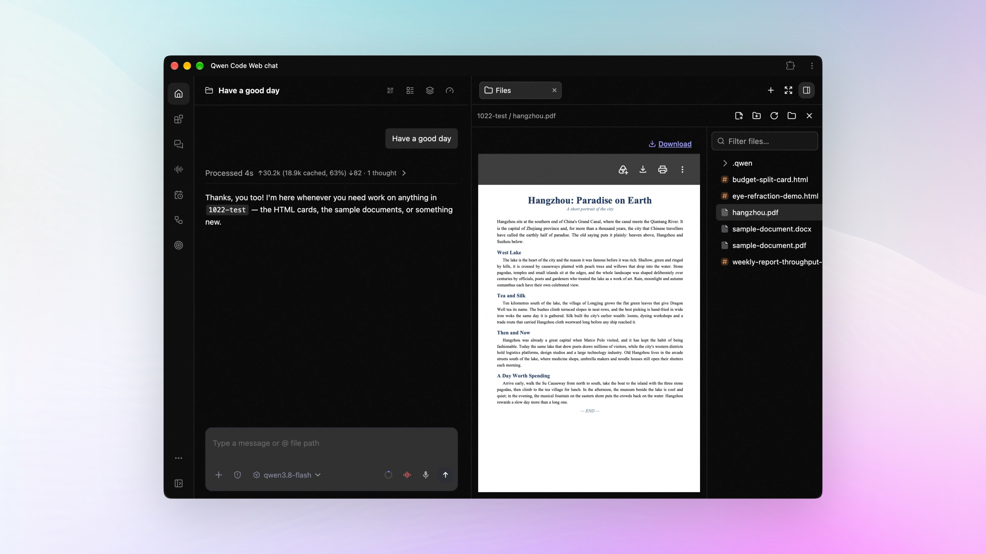986x554 pixels.
Task: Click the red voice waveform icon
Action: click(407, 475)
